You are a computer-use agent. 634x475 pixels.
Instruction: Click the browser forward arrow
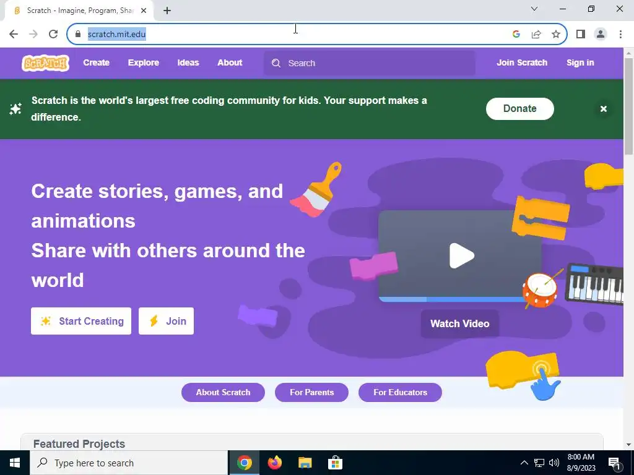pyautogui.click(x=33, y=34)
